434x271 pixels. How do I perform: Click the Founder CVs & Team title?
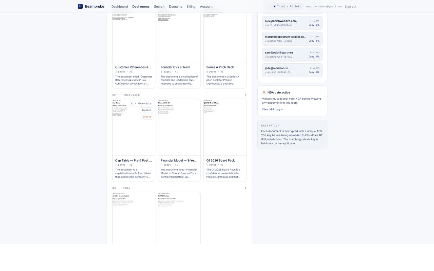pos(175,67)
